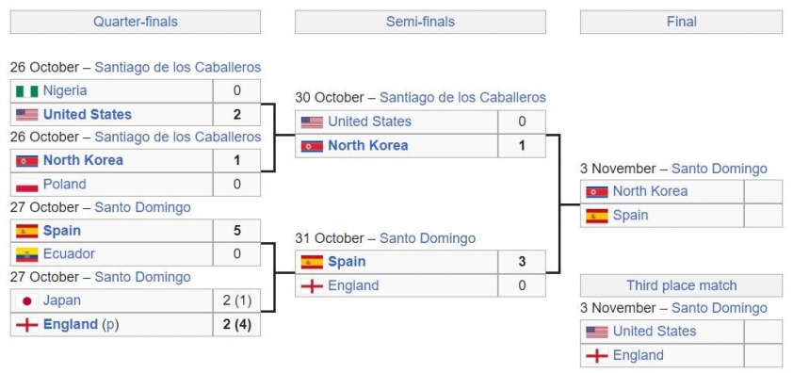
Task: Click the United States flag in third place match
Action: (597, 332)
